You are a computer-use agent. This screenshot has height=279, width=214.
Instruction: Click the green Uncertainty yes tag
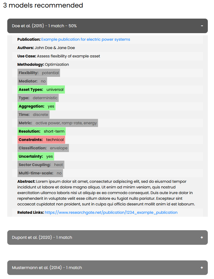pos(36,156)
